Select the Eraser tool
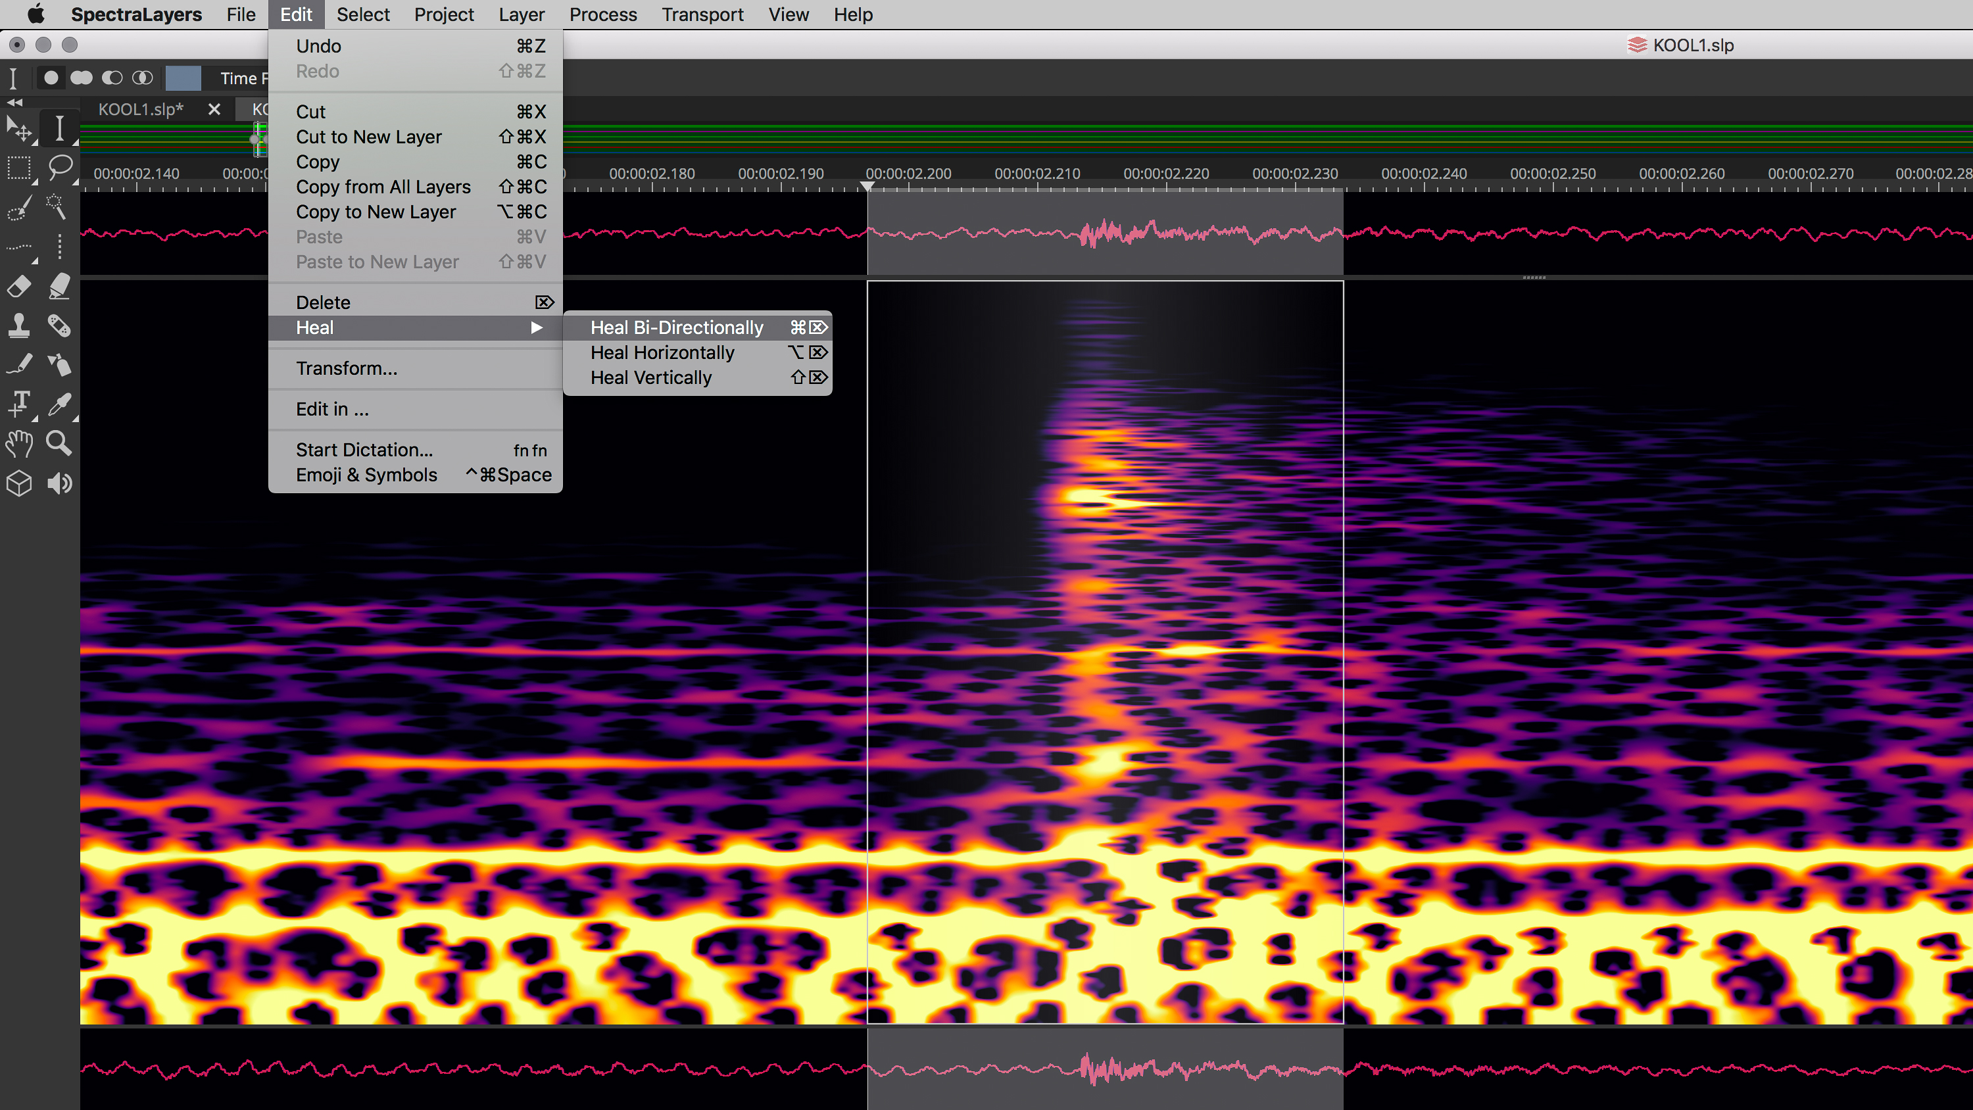Screen dimensions: 1973x1110 18,286
